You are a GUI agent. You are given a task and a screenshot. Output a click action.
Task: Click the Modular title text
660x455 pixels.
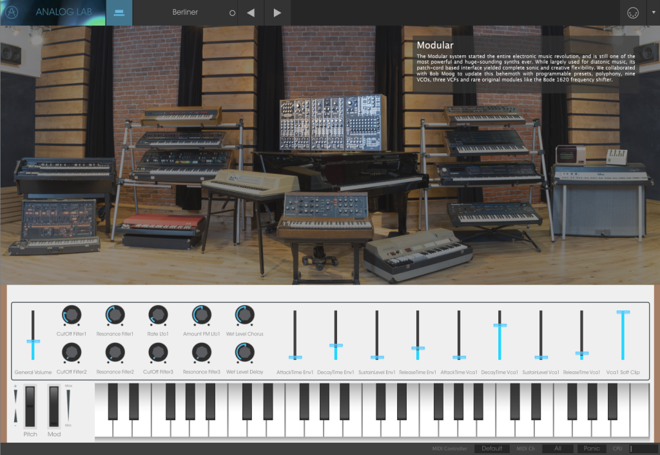(435, 45)
